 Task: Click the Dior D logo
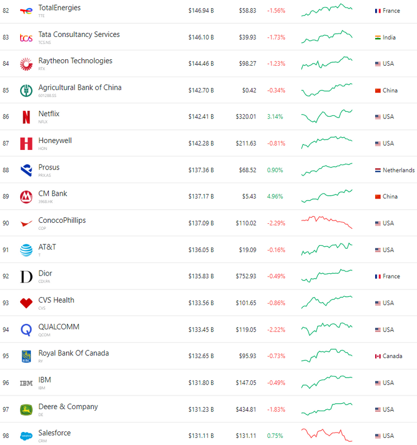pos(26,277)
